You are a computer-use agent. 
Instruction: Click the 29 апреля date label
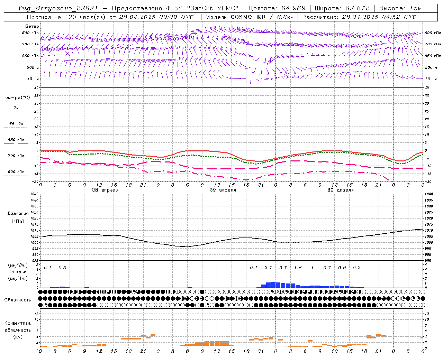tap(223, 190)
